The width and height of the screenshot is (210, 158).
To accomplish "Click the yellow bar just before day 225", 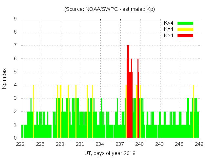I will (x=33, y=112).
